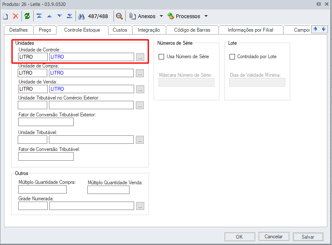Screen dimensions: 332x245
Task: Expand the Processos dropdown arrow
Action: 206,16
